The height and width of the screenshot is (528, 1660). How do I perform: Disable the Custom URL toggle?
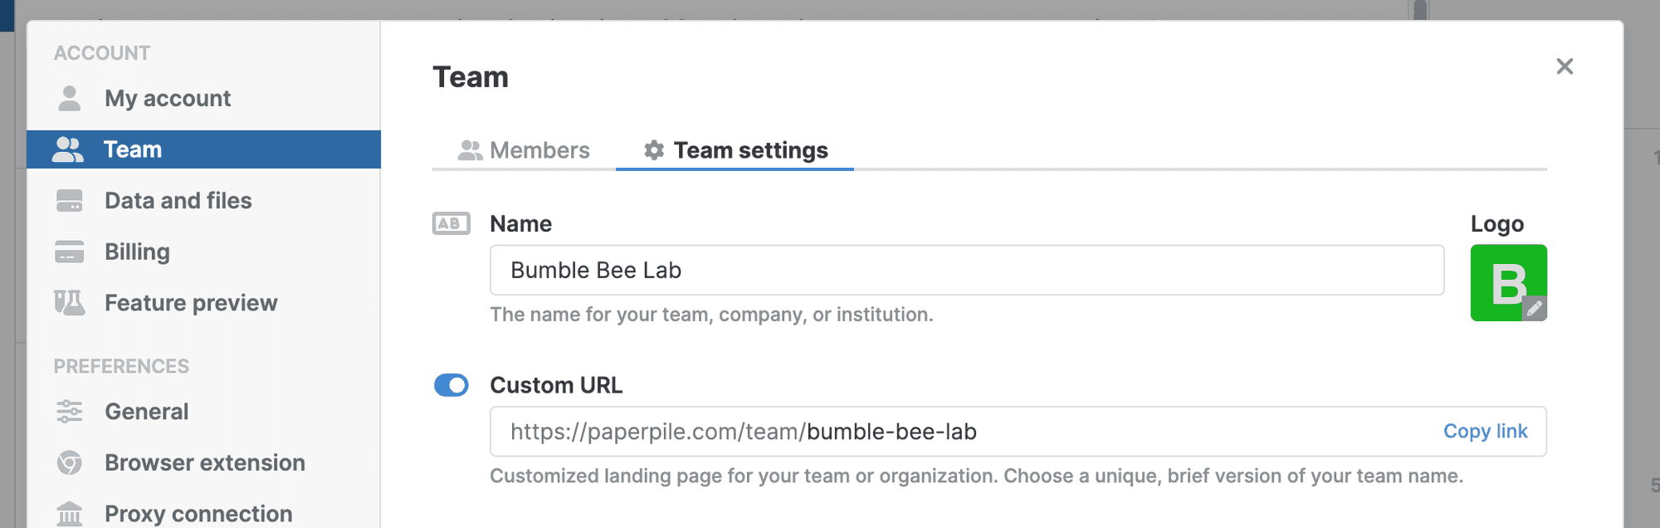pos(452,385)
